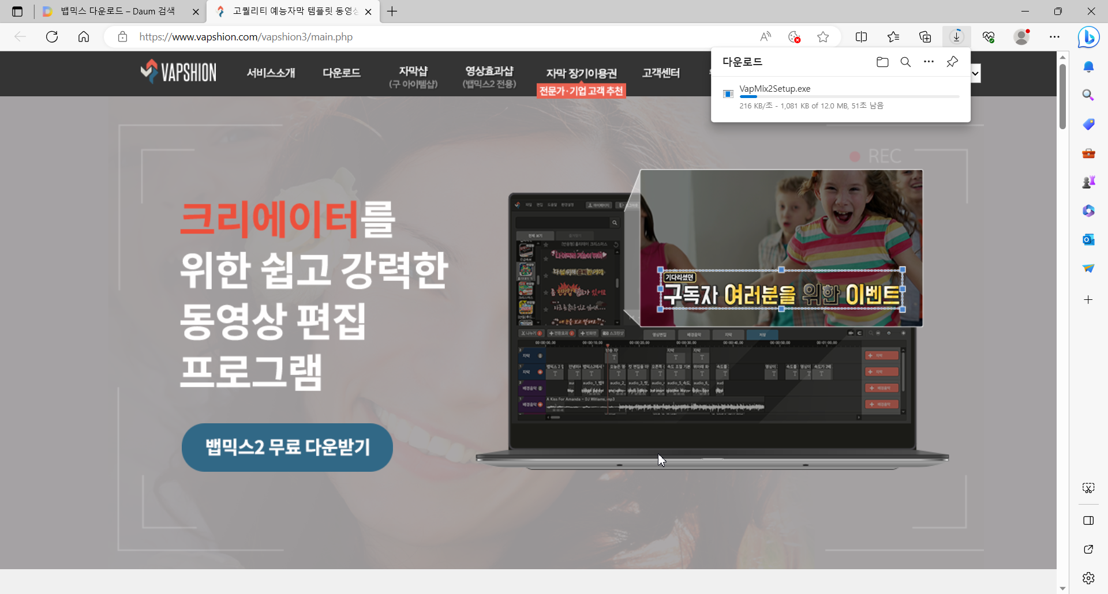
Task: Open Browser essentials heart icon
Action: click(x=989, y=37)
